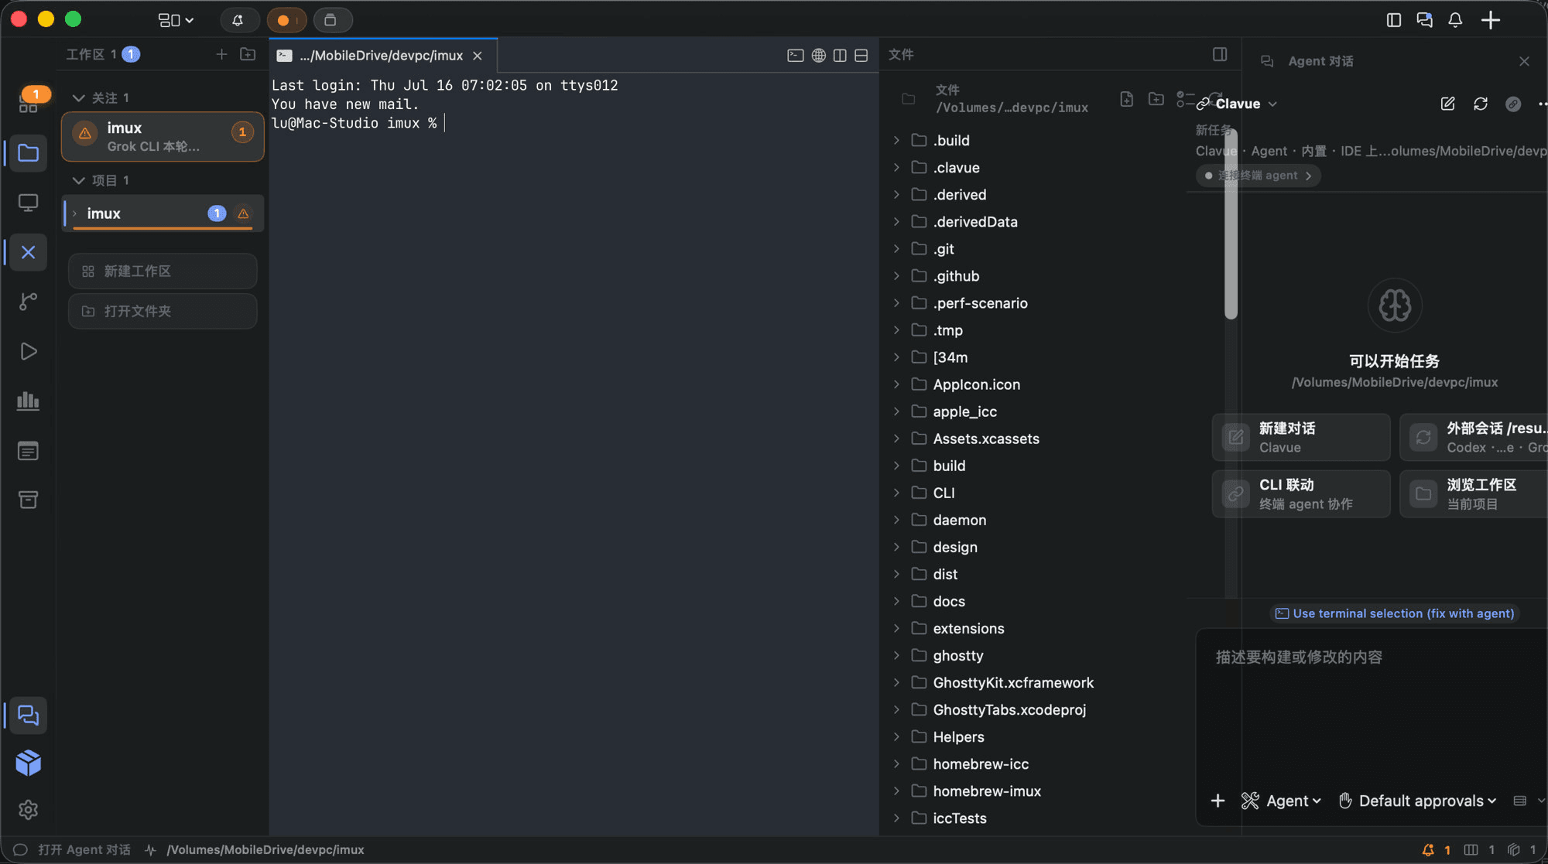Expand the GhosttyKit.xcframework folder
The image size is (1548, 864).
point(896,682)
